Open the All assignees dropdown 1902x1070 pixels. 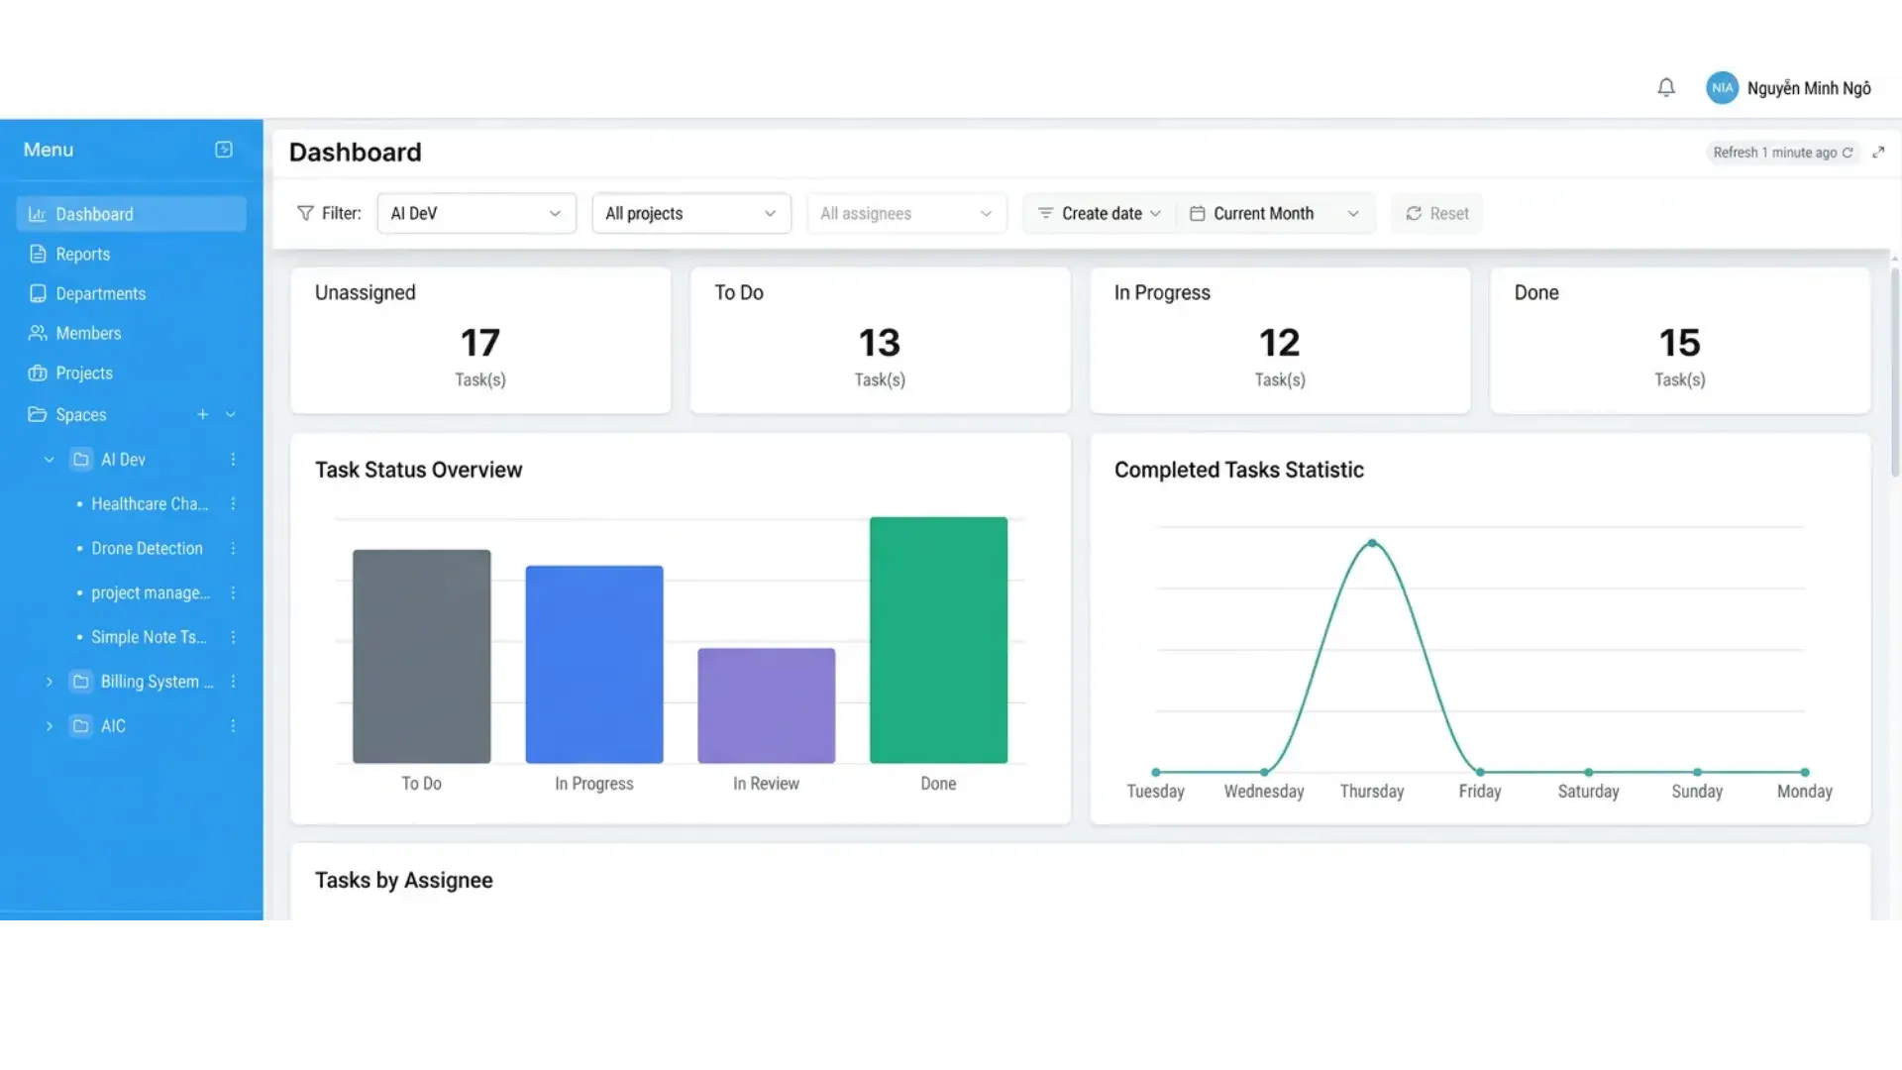tap(906, 213)
